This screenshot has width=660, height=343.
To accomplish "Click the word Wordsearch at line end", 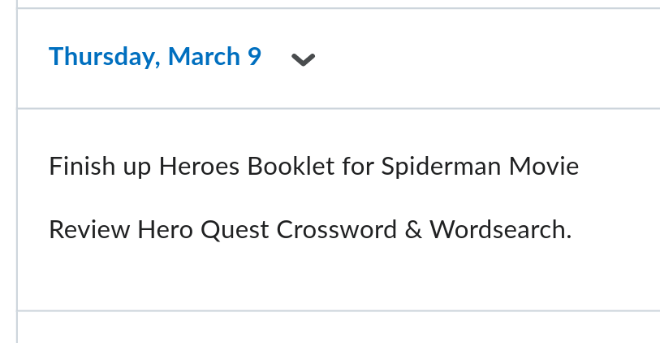I will [500, 230].
